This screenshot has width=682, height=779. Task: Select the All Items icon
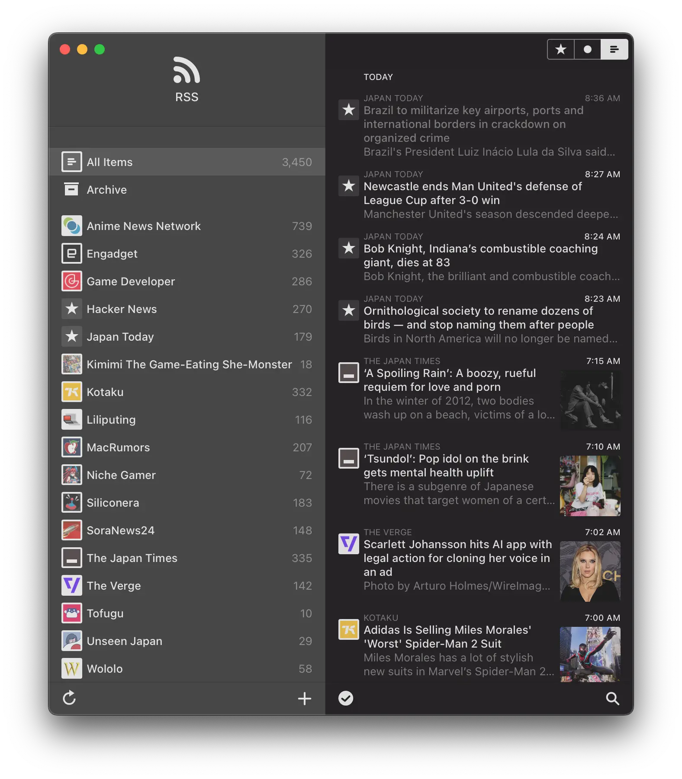point(72,162)
